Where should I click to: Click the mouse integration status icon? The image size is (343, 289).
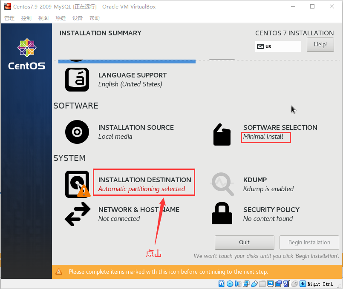295,284
